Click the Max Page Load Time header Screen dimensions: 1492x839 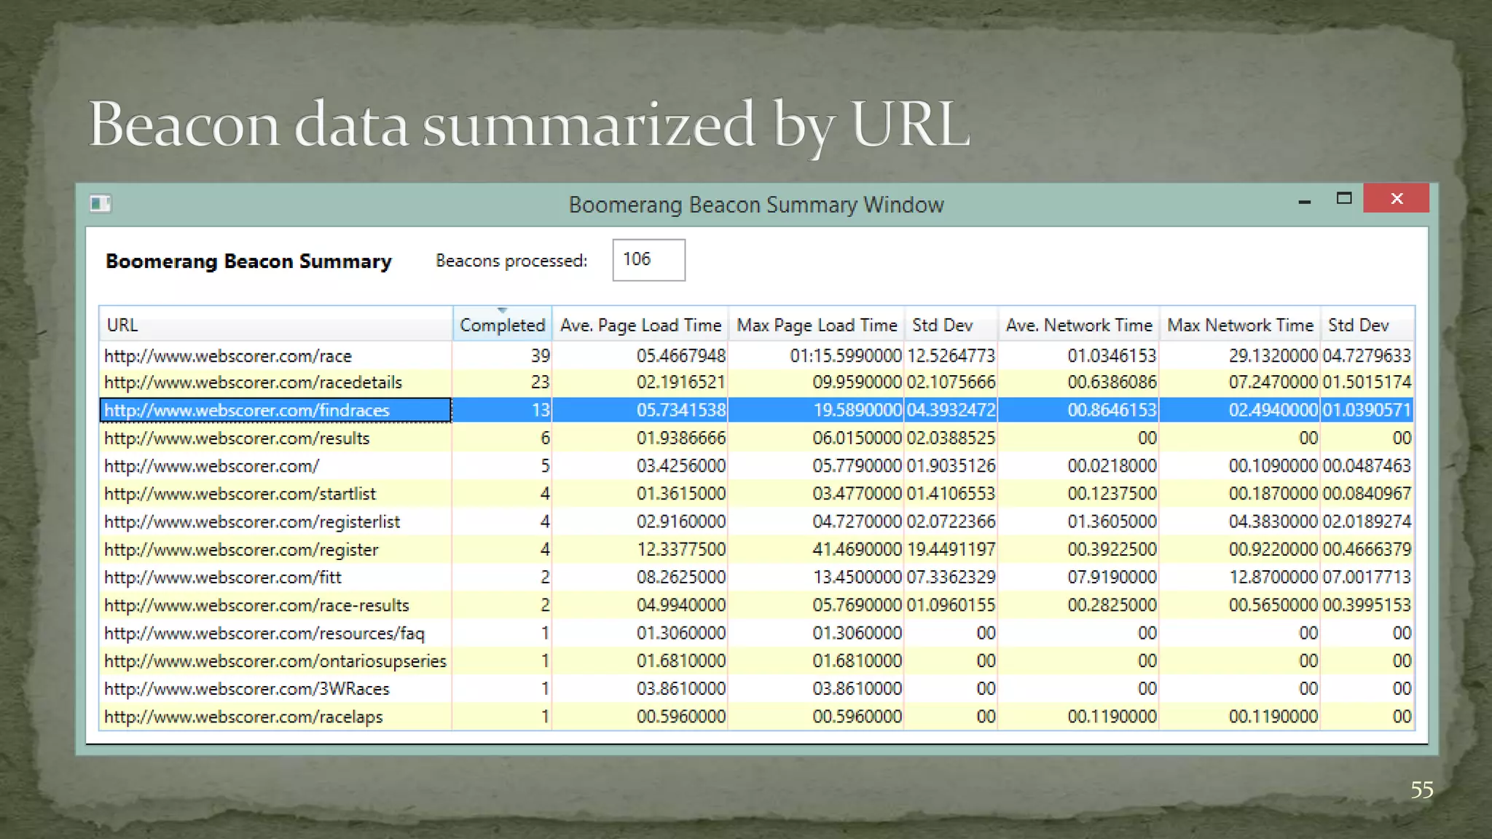pos(816,325)
